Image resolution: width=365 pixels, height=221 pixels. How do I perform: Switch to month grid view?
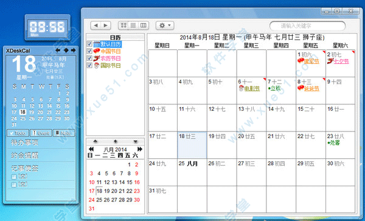point(123,26)
